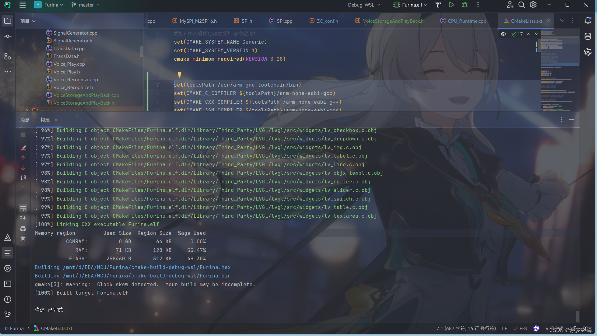Click the editor code minimap
The height and width of the screenshot is (336, 597).
pos(560,70)
